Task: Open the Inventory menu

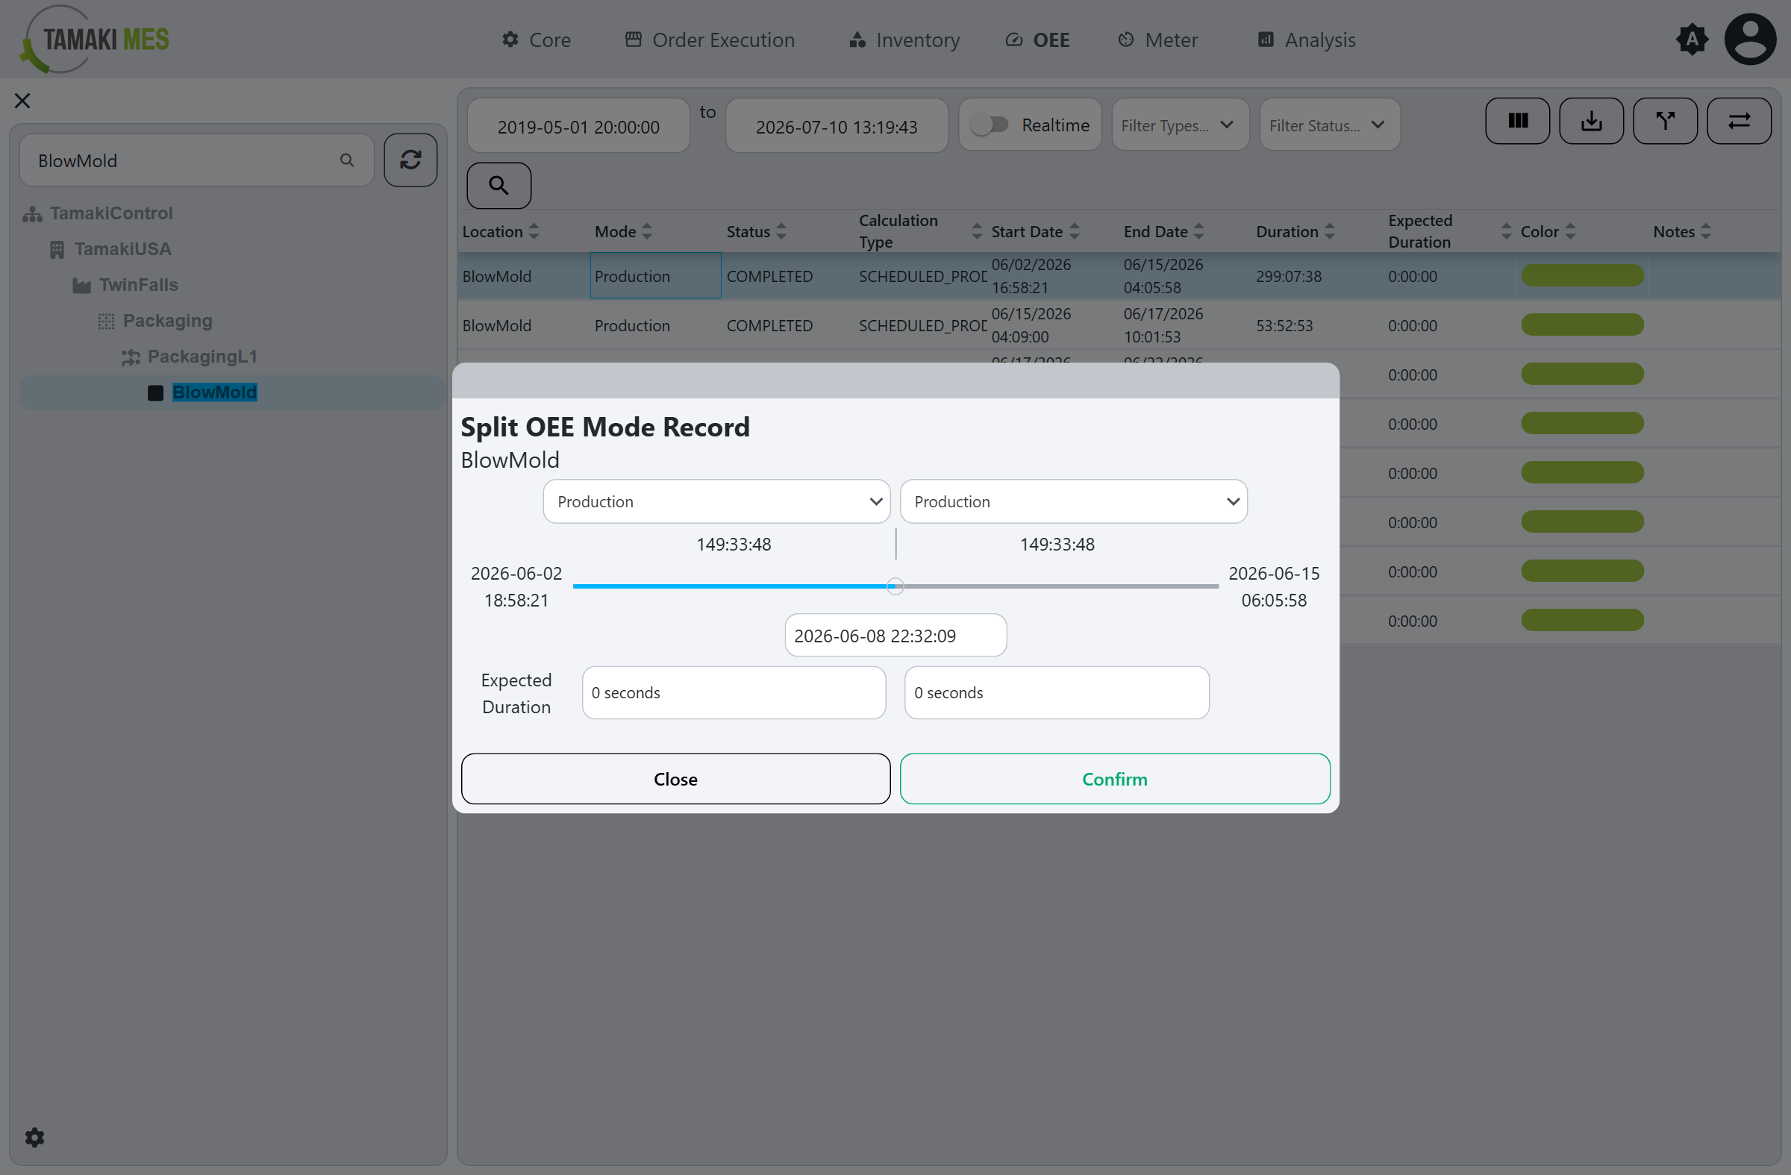Action: (904, 40)
